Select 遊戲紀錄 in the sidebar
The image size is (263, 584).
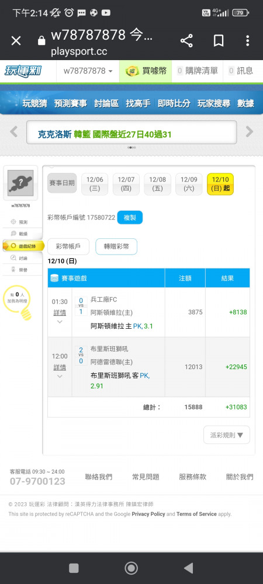[x=23, y=246]
